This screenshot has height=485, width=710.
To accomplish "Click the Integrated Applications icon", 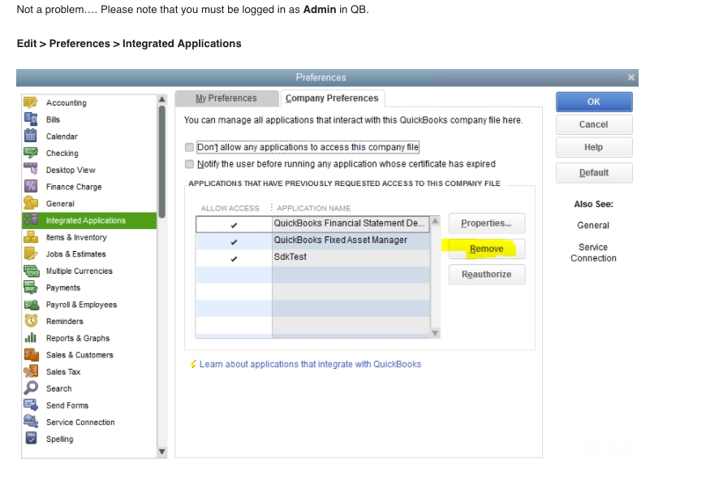I will coord(31,220).
